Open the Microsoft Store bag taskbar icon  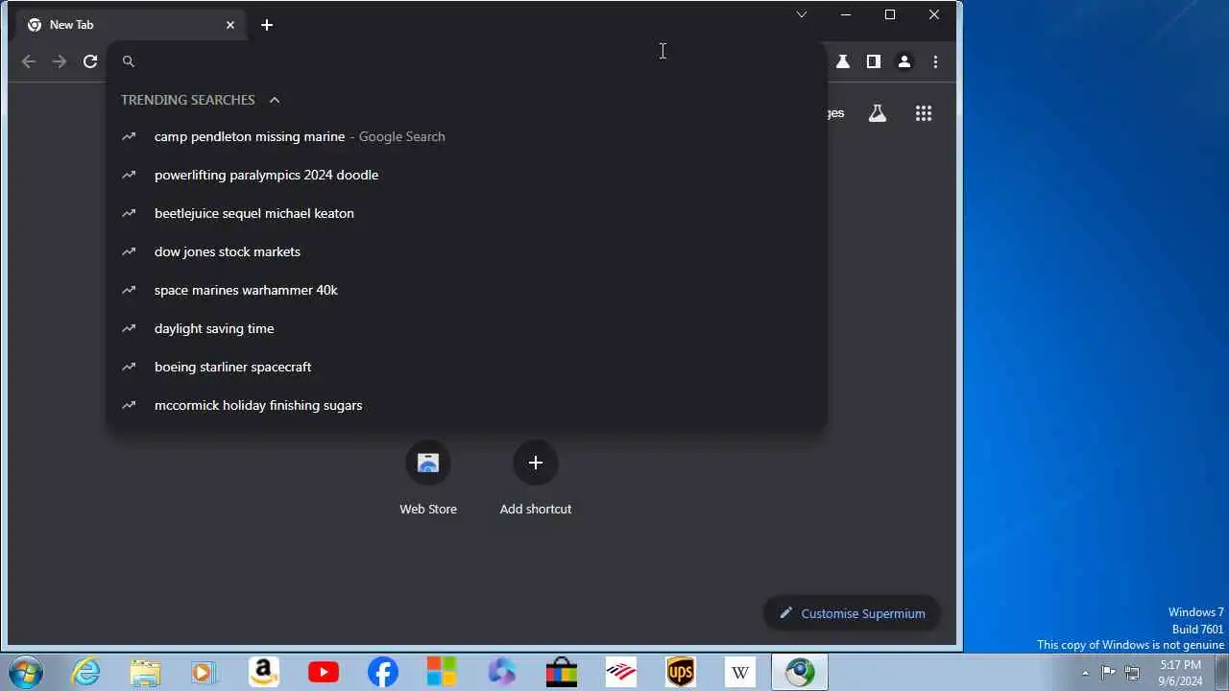[x=561, y=672]
